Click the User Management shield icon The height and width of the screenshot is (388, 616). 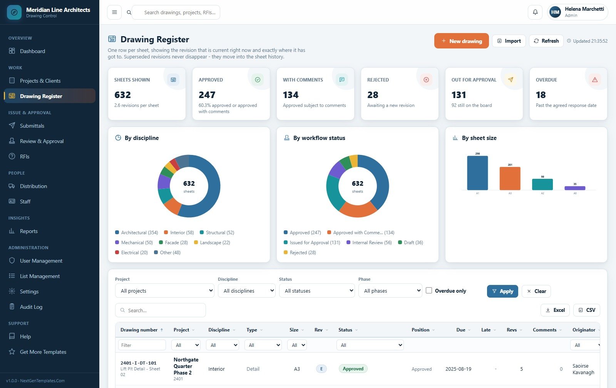(x=12, y=261)
